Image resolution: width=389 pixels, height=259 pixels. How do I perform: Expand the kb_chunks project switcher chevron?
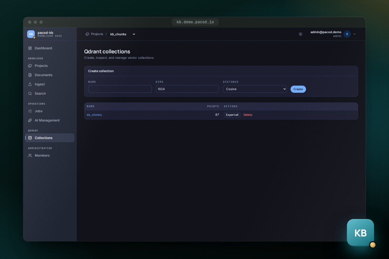[134, 34]
